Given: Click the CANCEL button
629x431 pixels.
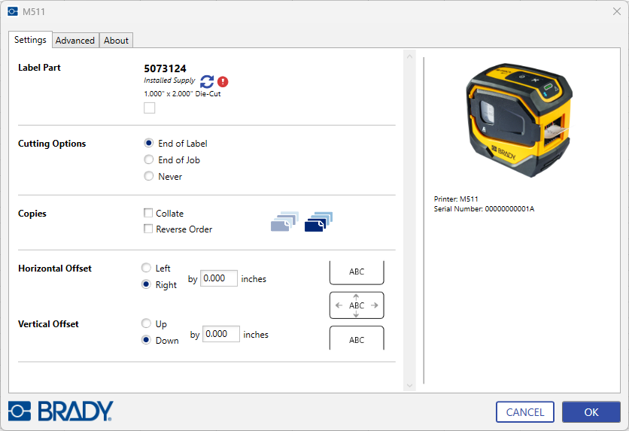Looking at the screenshot, I should [525, 412].
